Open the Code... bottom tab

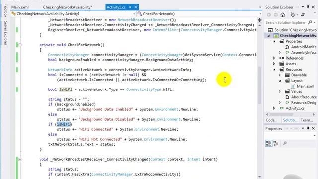point(272,120)
